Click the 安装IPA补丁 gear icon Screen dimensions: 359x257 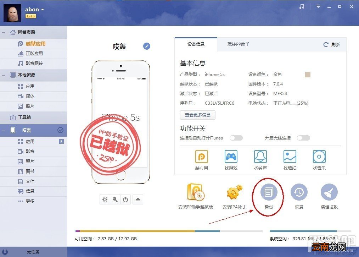coord(234,192)
